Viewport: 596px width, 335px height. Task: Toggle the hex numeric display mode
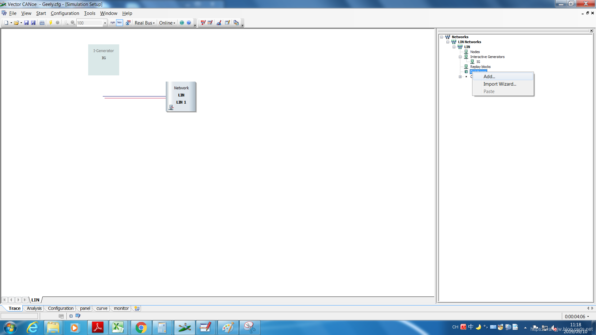point(120,23)
